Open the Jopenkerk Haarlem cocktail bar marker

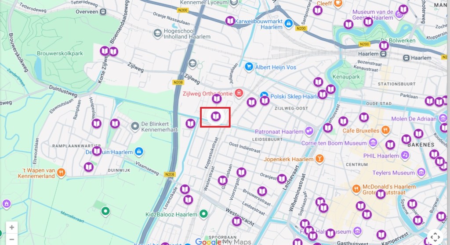(319, 159)
